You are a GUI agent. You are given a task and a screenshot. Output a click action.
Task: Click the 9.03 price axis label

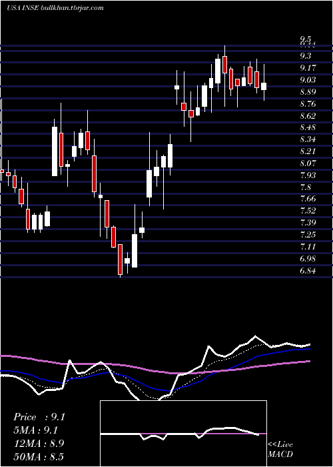308,80
